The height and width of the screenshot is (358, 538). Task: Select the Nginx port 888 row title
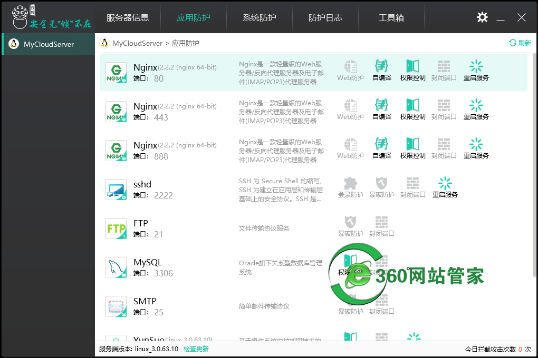point(146,145)
